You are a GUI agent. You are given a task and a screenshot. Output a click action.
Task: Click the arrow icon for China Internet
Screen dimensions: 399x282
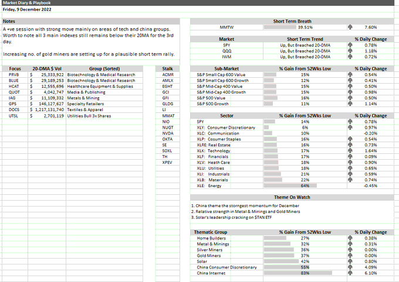click(350, 273)
